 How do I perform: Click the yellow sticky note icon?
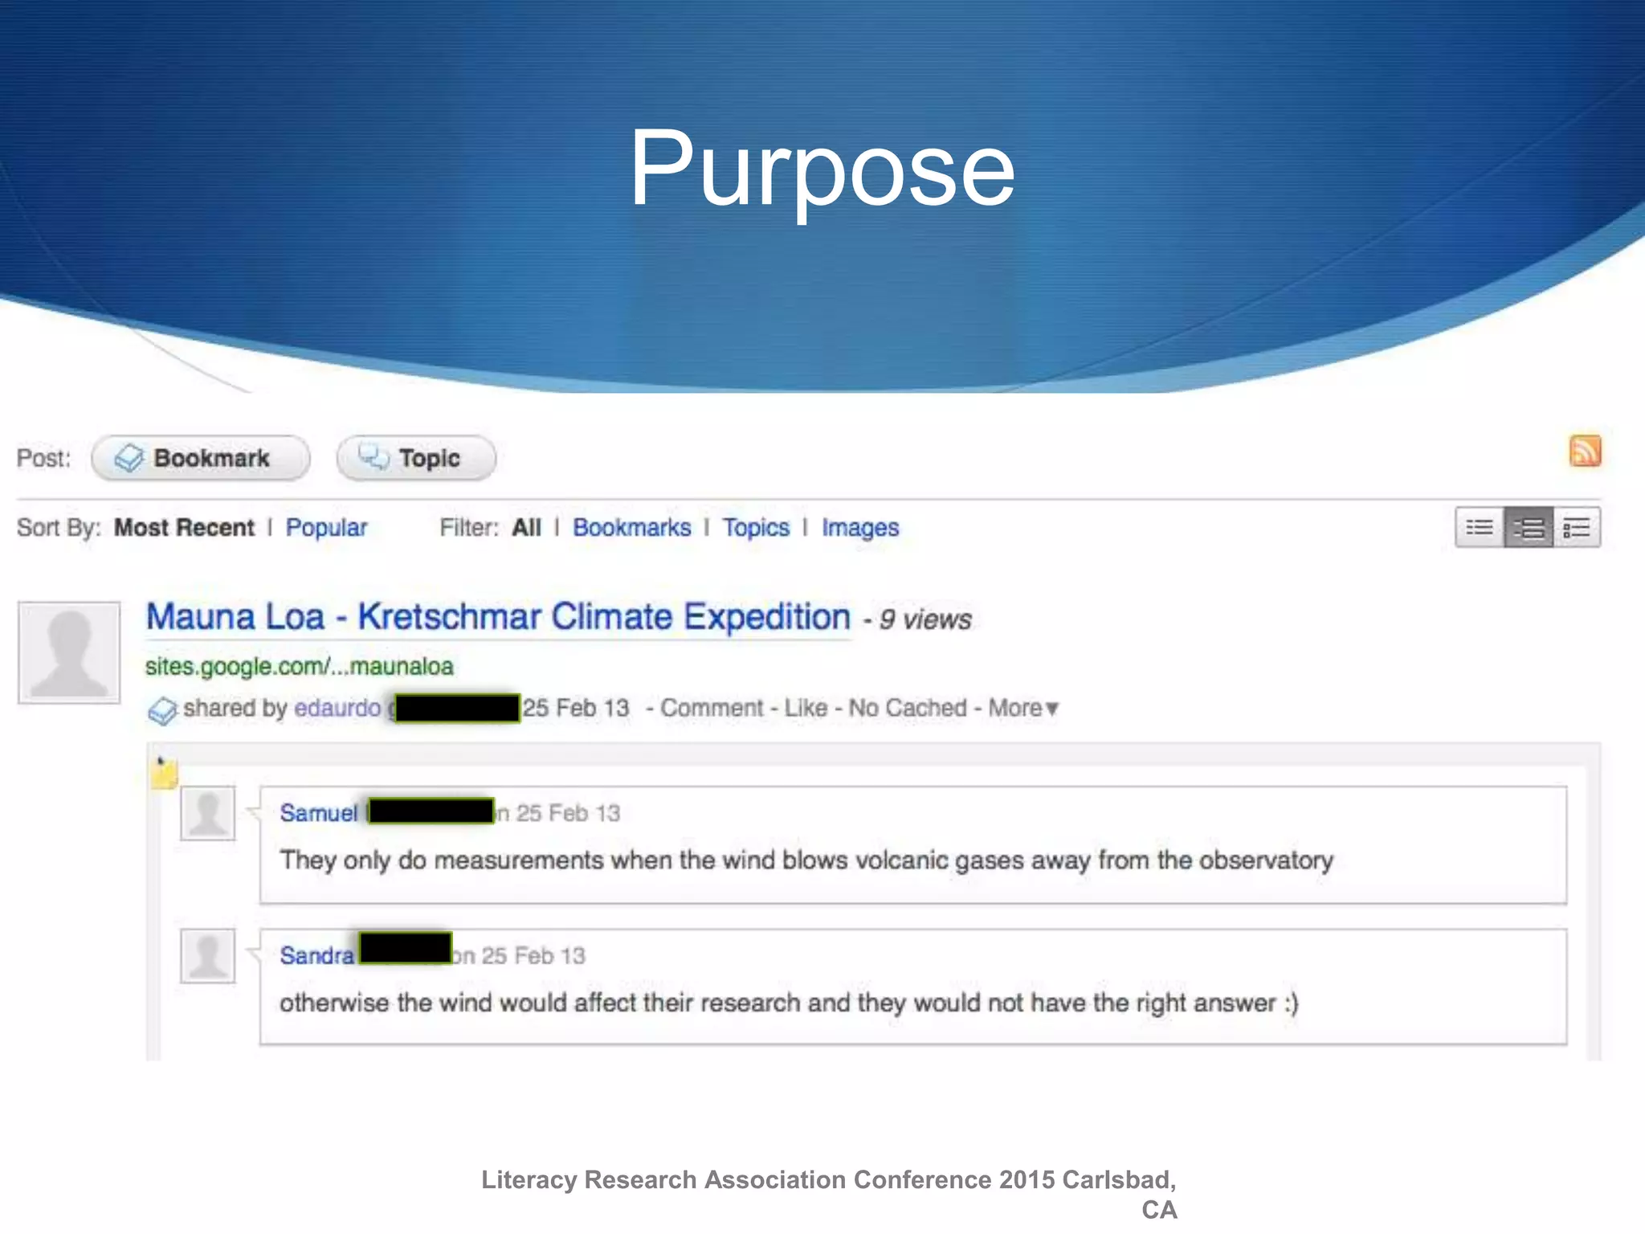[x=164, y=774]
